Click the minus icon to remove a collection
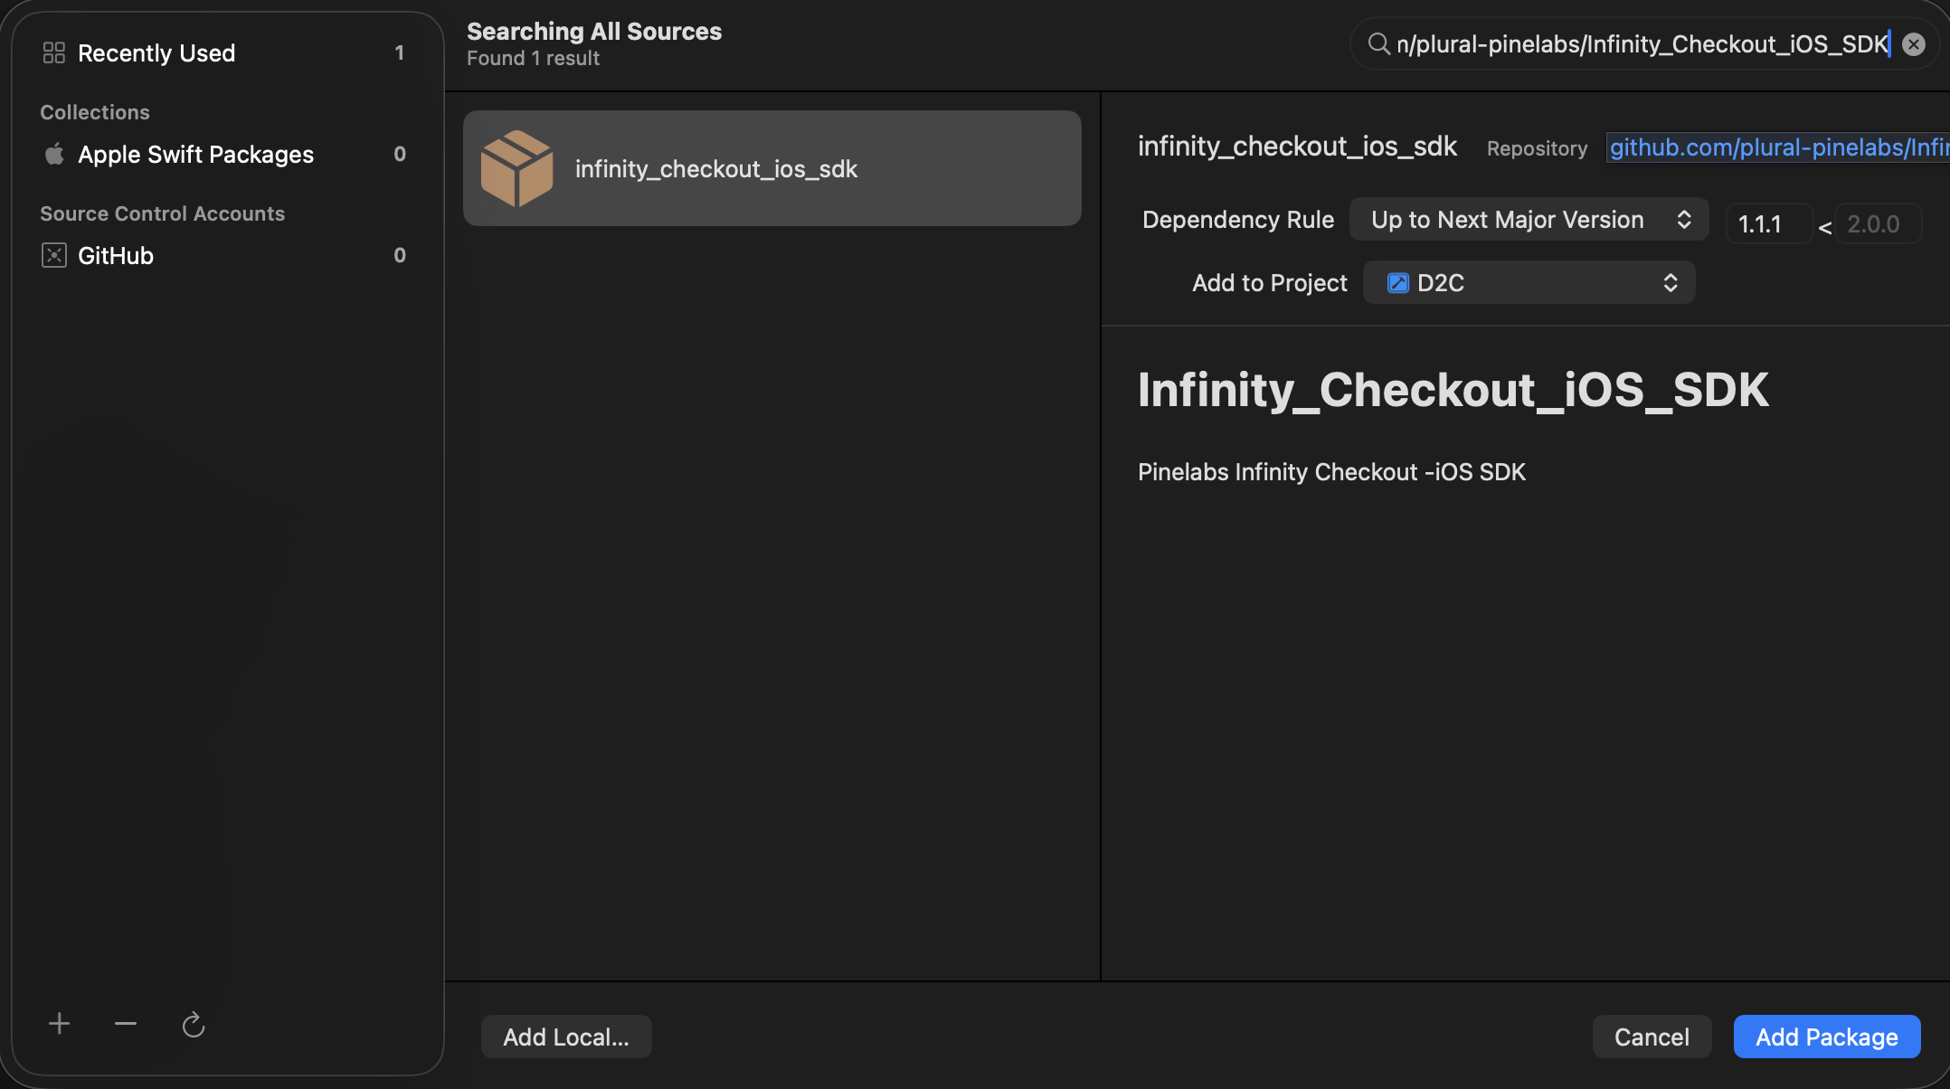This screenshot has height=1089, width=1950. click(126, 1024)
